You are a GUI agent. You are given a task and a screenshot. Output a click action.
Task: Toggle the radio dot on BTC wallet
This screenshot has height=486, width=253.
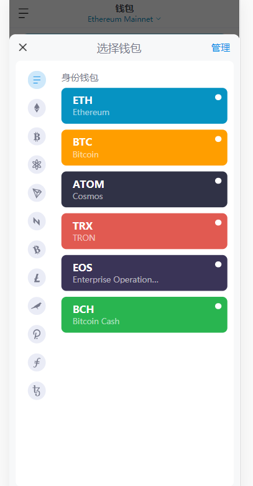(x=218, y=139)
